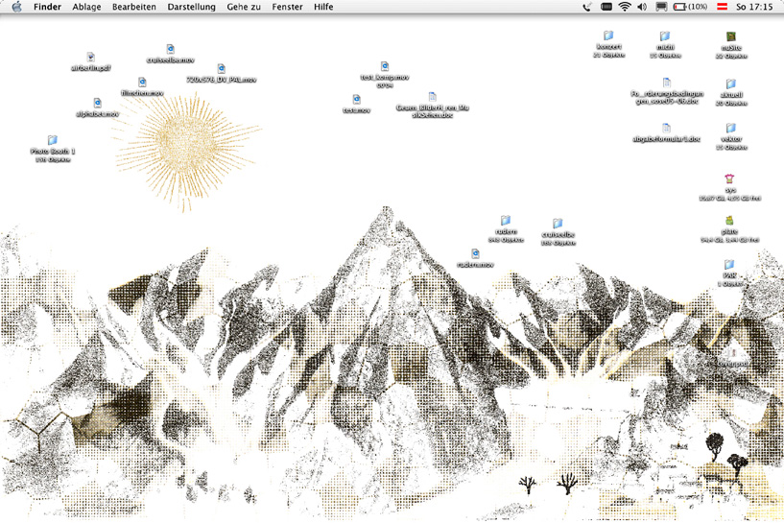784x523 pixels.
Task: Click the Wi-Fi status icon
Action: tap(625, 7)
